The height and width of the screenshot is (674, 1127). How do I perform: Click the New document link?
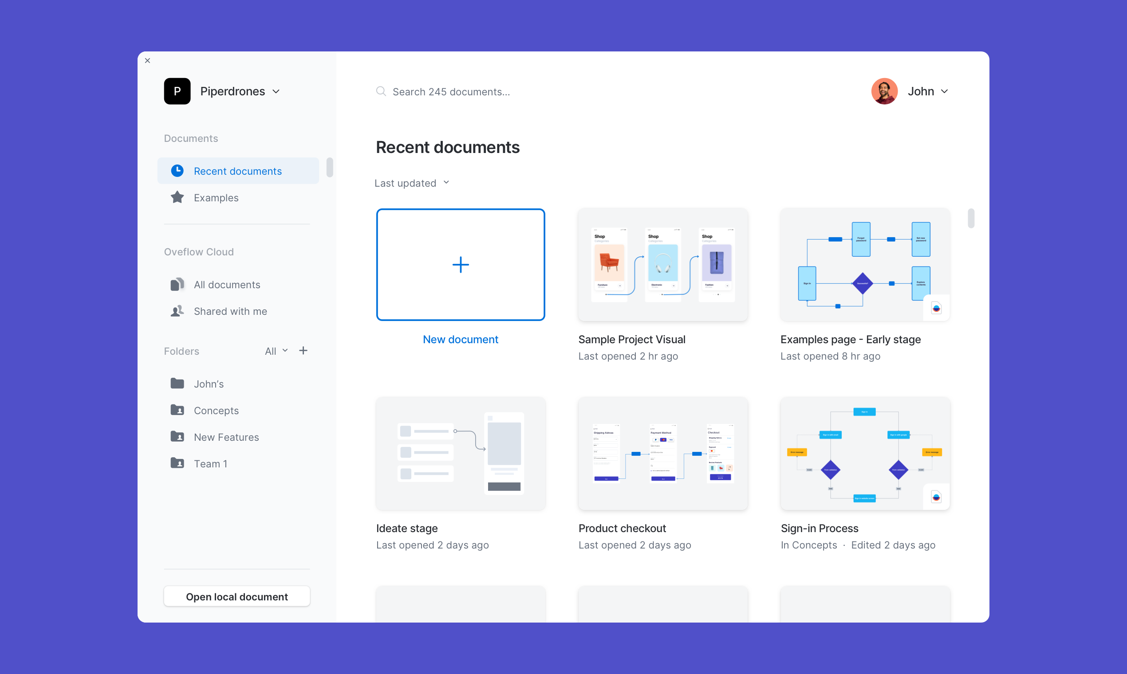click(461, 339)
